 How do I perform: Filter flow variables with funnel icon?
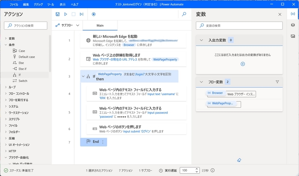[277, 82]
